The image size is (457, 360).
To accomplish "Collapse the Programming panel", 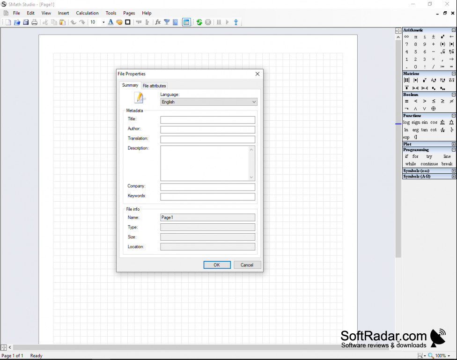I will tap(454, 150).
